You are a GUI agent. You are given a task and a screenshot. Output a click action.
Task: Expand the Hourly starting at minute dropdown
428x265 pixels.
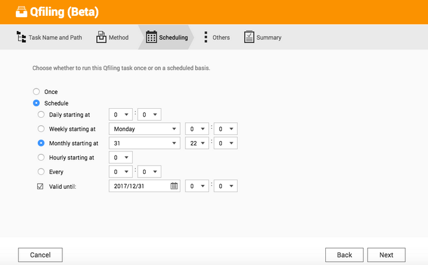pos(120,158)
